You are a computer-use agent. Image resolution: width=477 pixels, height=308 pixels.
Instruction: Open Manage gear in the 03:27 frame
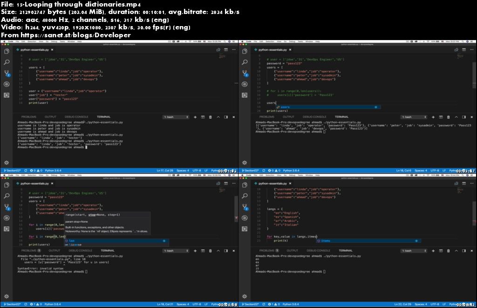coord(245,163)
